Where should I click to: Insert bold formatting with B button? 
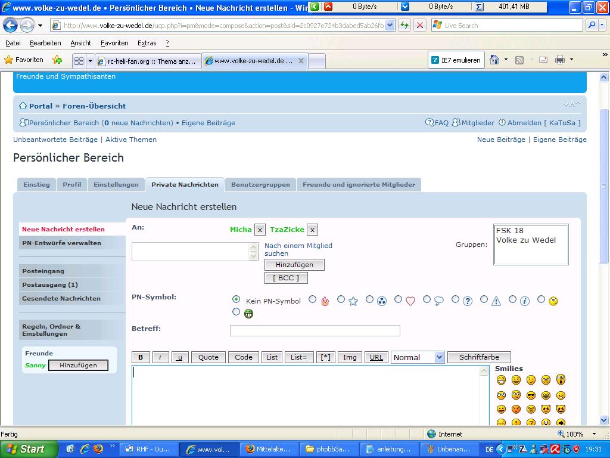pos(141,357)
